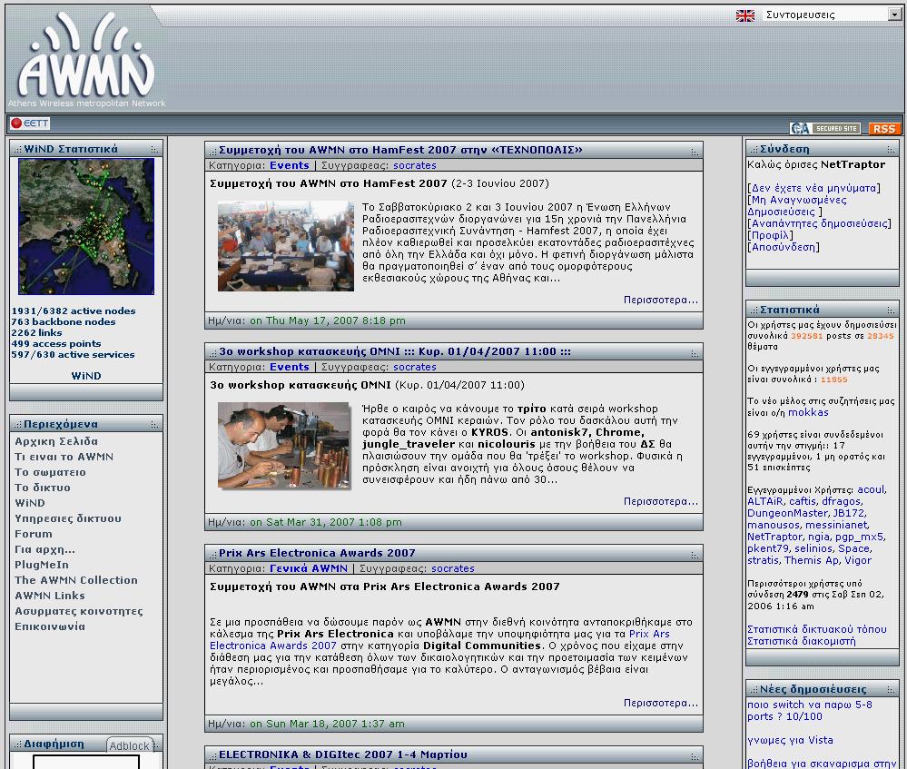Read more of OMNI workshop article

click(661, 501)
